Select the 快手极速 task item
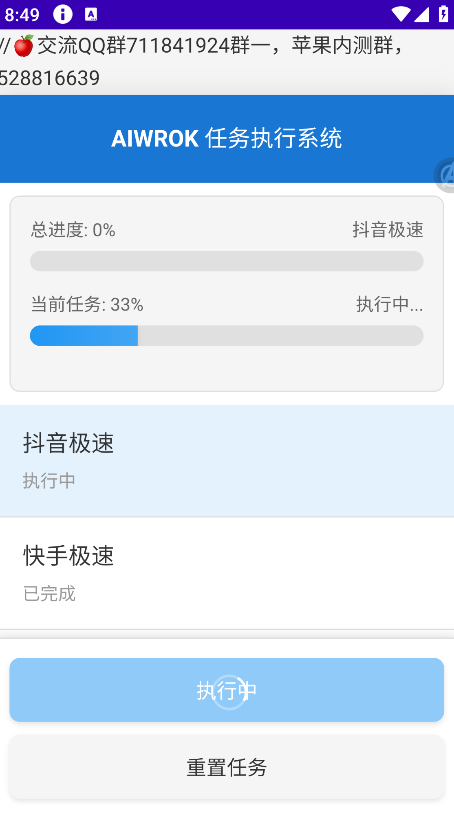 pos(227,573)
